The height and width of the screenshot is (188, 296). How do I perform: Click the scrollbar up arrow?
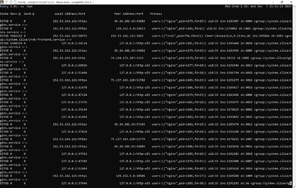tap(294, 6)
